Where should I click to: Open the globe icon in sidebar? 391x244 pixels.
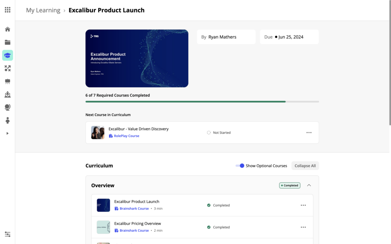[x=8, y=107]
